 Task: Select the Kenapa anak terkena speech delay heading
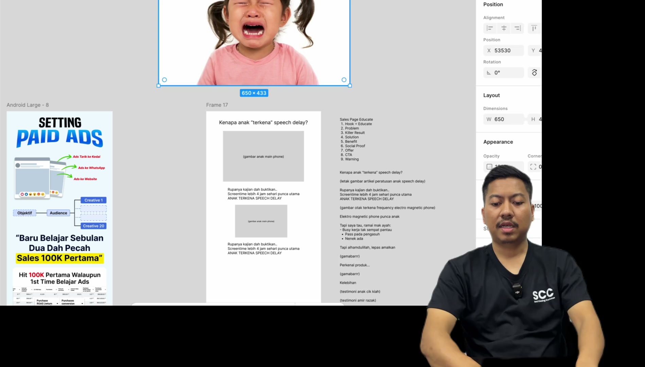263,122
